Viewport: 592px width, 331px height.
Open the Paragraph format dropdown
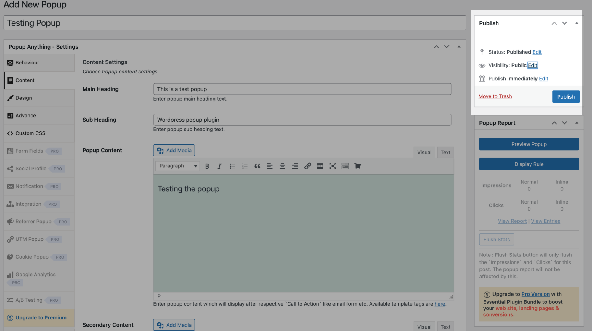point(178,166)
